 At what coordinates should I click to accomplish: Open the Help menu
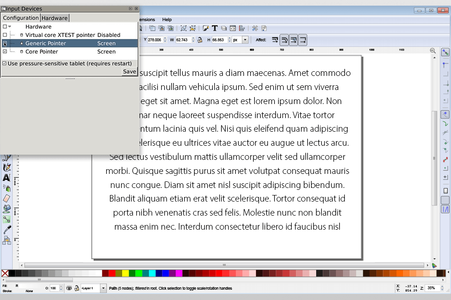pyautogui.click(x=167, y=20)
